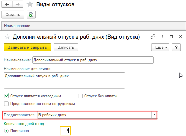This screenshot has height=136, width=186.
Task: Click the days-per-year number field
Action: pyautogui.click(x=65, y=131)
